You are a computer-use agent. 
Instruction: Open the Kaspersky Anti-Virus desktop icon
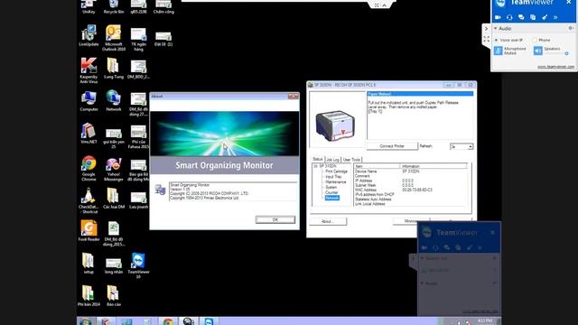(89, 70)
